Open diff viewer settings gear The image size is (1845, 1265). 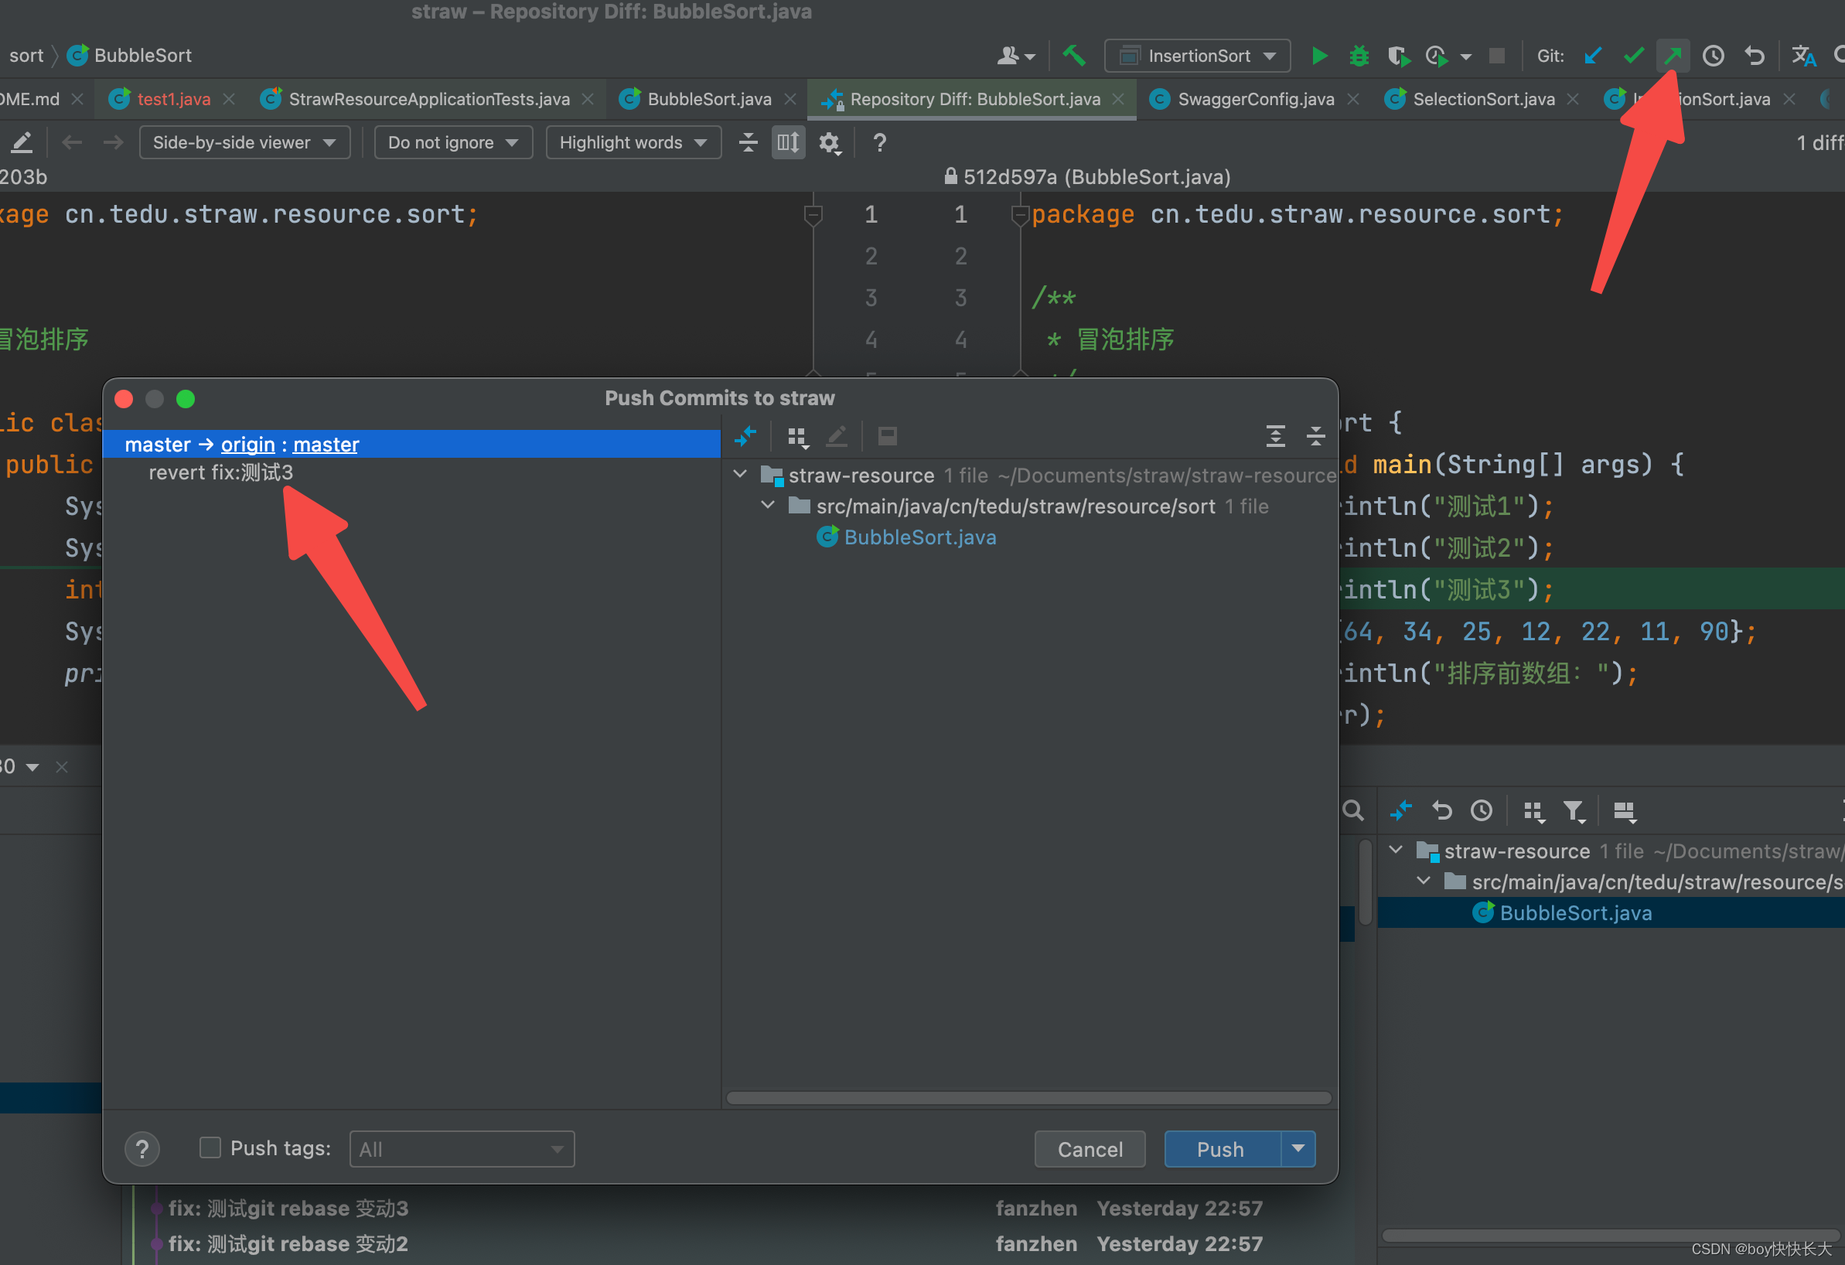(x=829, y=143)
